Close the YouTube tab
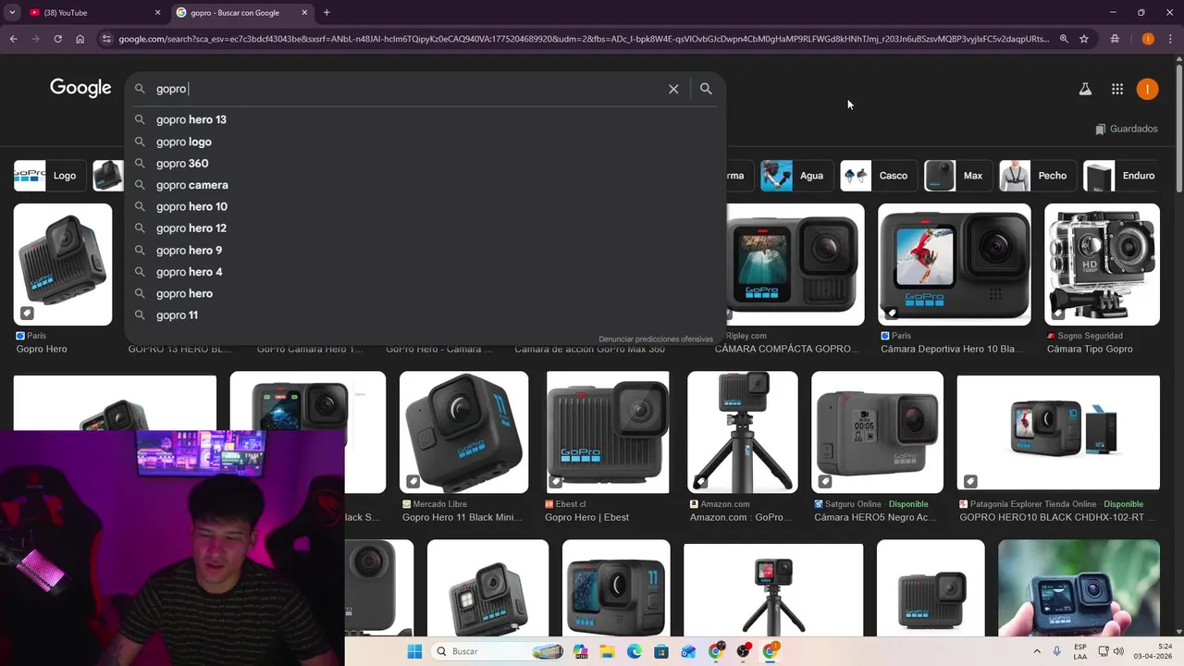1184x666 pixels. click(x=157, y=12)
